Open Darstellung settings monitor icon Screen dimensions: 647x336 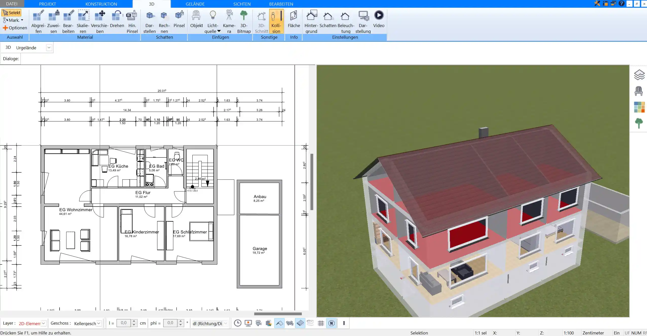[363, 21]
